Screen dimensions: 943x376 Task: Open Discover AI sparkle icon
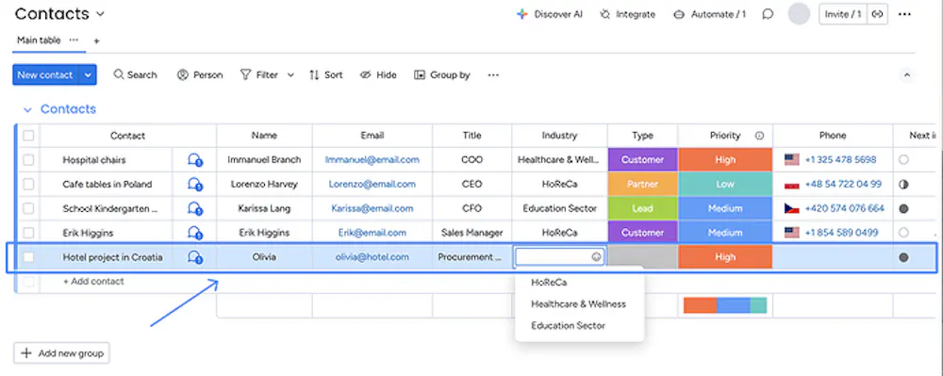coord(521,14)
